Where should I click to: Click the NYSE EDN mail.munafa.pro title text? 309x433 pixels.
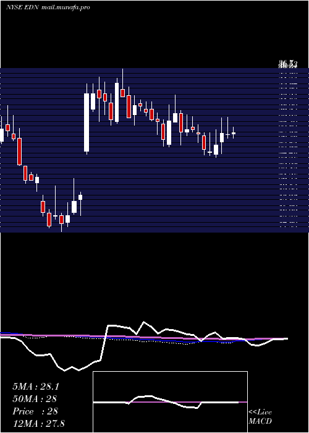48,7
